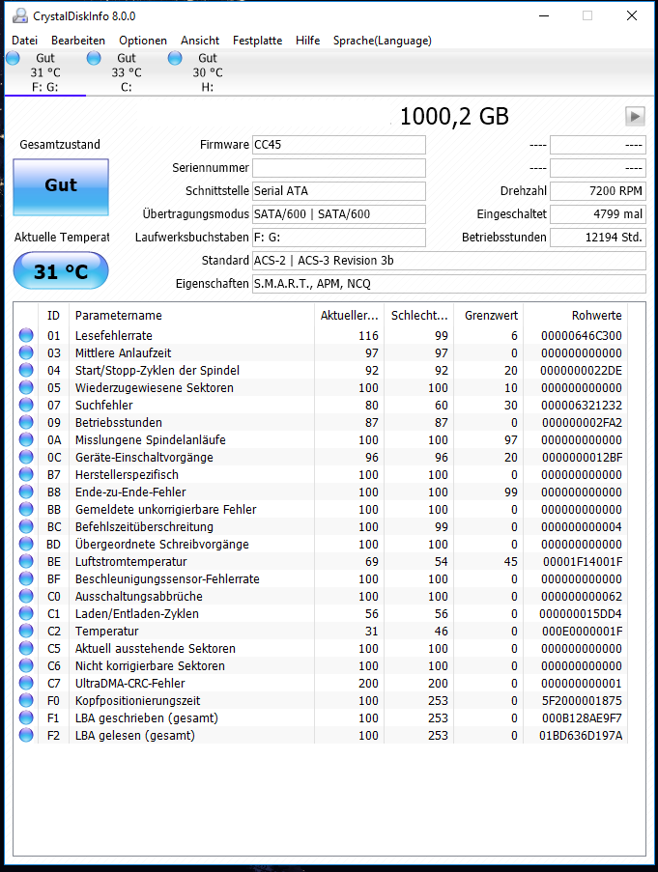Click the Gut health status button
The height and width of the screenshot is (872, 658).
point(61,187)
